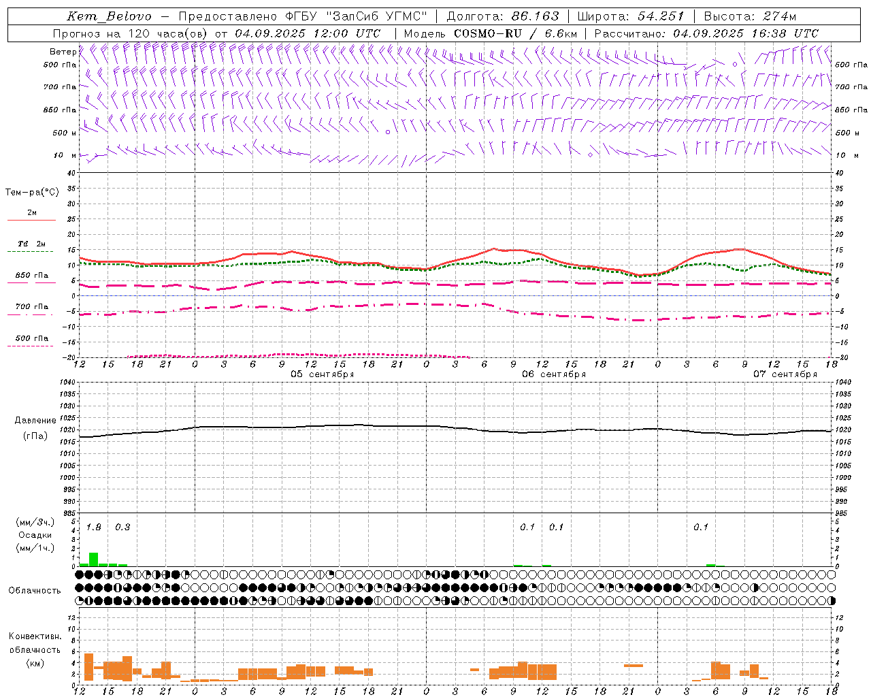The height and width of the screenshot is (697, 871).
Task: Click the Тем-ра(°C) panel label
Action: tap(32, 193)
